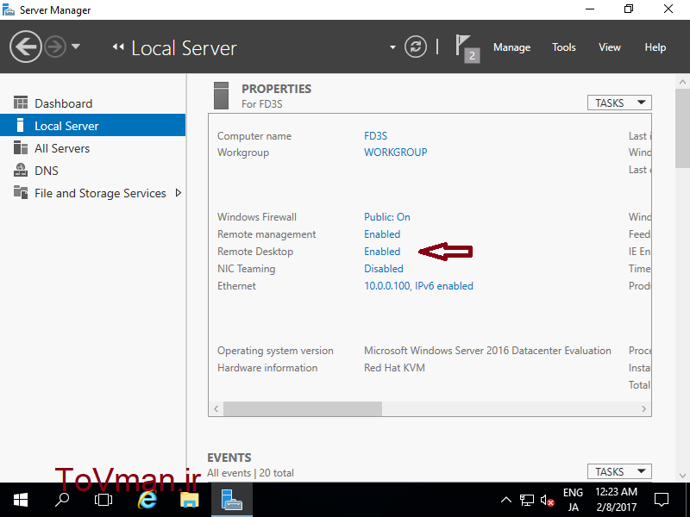This screenshot has width=690, height=517.
Task: Click the Server Manager taskbar icon
Action: (x=232, y=500)
